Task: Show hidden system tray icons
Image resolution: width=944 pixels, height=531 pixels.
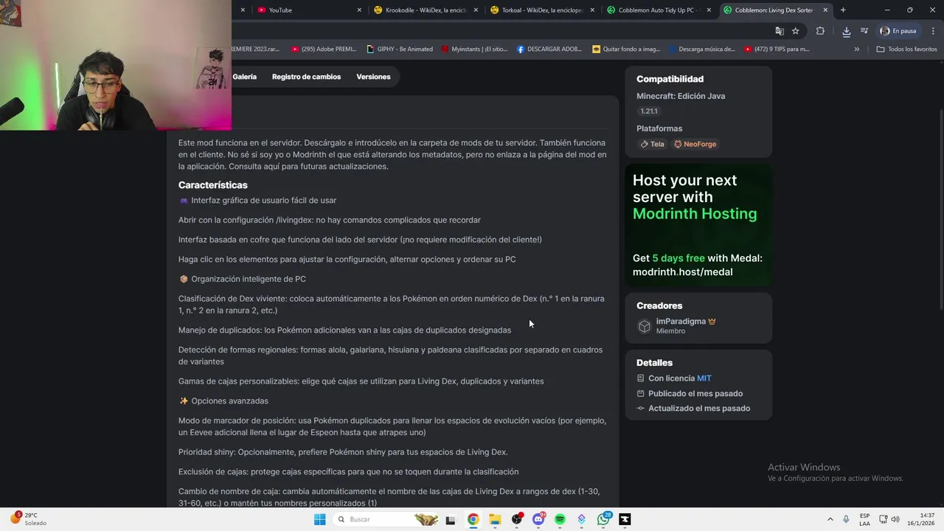Action: (830, 519)
